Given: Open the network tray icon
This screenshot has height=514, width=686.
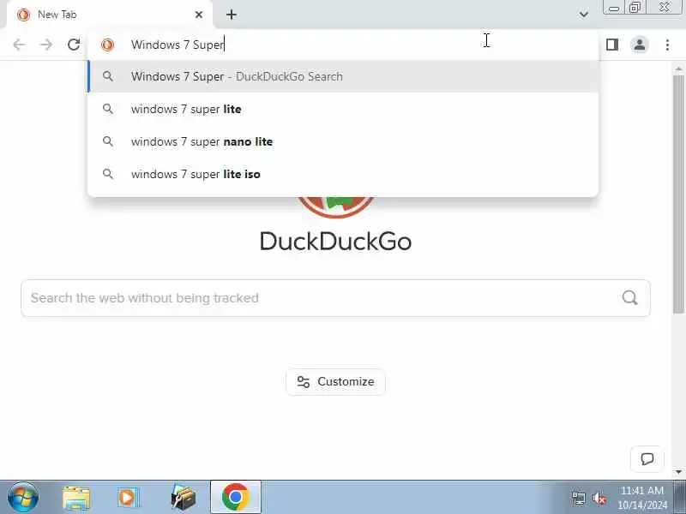Looking at the screenshot, I should coord(579,499).
